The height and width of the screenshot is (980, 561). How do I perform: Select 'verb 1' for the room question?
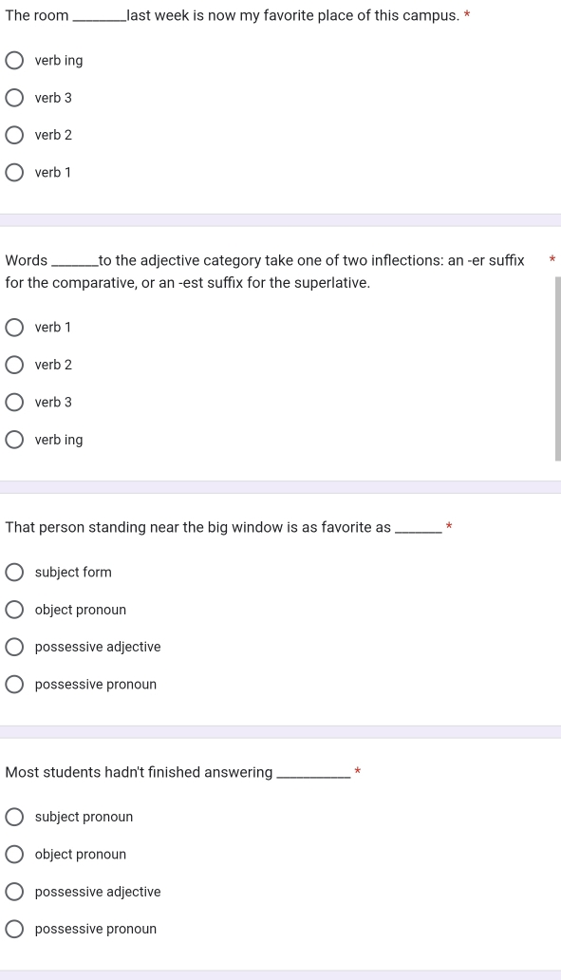pyautogui.click(x=14, y=173)
